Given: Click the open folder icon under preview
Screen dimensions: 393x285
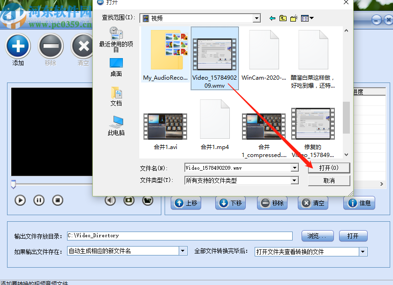Looking at the screenshot, I should pyautogui.click(x=148, y=200).
